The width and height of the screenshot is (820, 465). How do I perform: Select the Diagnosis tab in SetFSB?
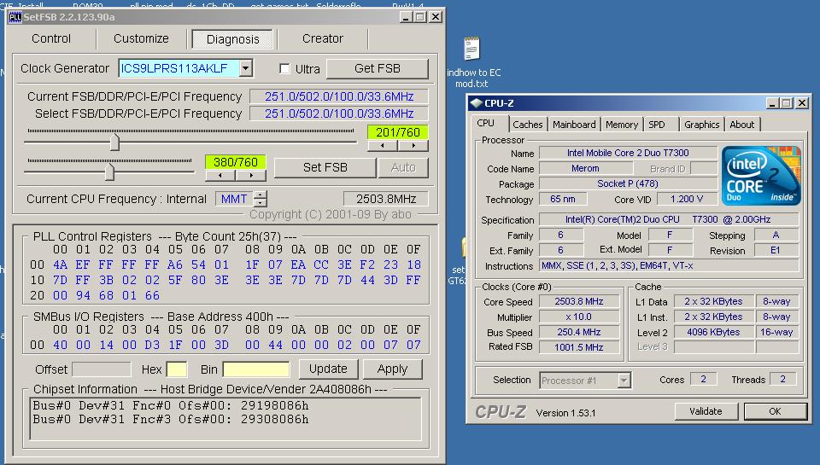[232, 39]
